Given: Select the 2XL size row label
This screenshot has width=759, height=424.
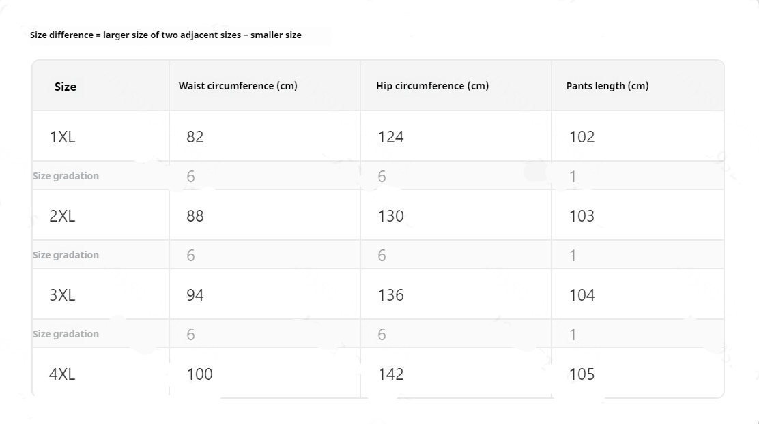Looking at the screenshot, I should point(62,216).
